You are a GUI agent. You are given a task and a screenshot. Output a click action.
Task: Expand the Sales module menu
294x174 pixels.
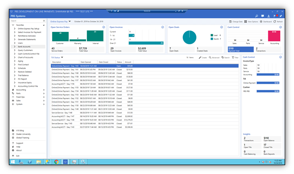(x=44, y=101)
